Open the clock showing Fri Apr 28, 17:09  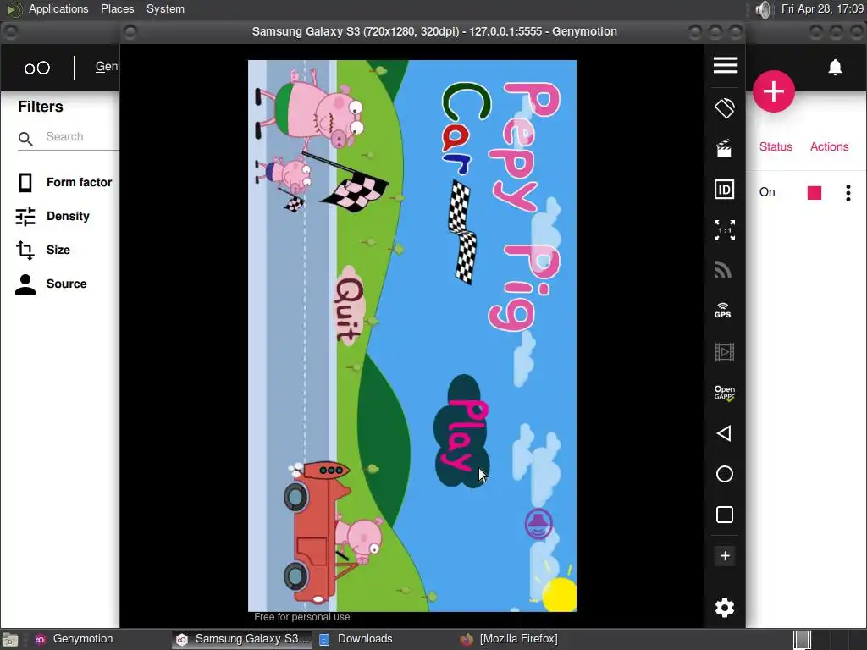coord(822,8)
